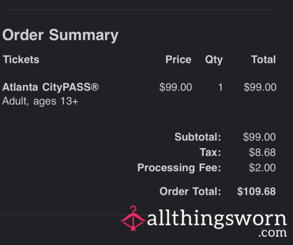Click the .com text in watermark
Screen dimensions: 293x245
click(272, 233)
